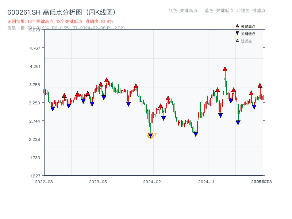Click the orange-circled T1 low point marker
The height and width of the screenshot is (219, 292).
point(150,135)
